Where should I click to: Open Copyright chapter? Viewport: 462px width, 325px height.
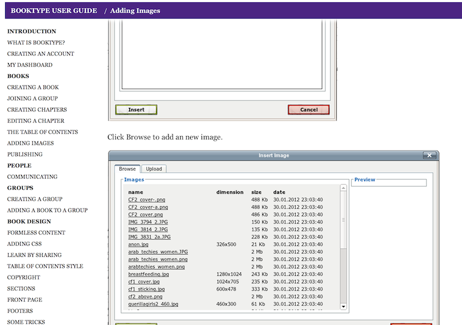point(24,278)
